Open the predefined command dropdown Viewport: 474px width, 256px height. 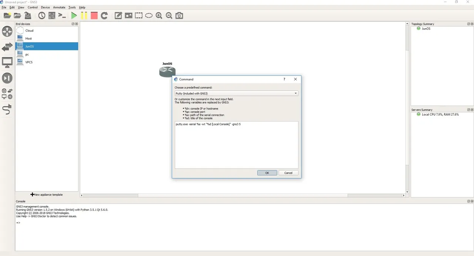click(x=236, y=93)
